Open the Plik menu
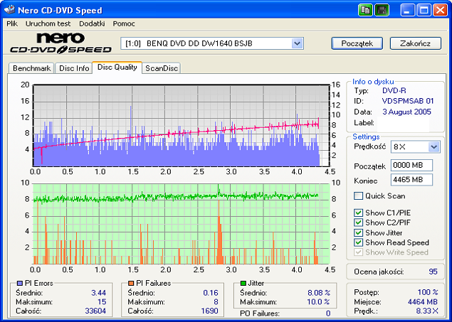This screenshot has width=452, height=322. (x=12, y=24)
